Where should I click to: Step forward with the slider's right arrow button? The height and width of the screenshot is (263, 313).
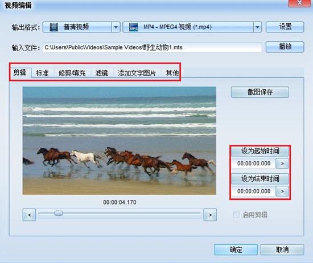tap(210, 215)
